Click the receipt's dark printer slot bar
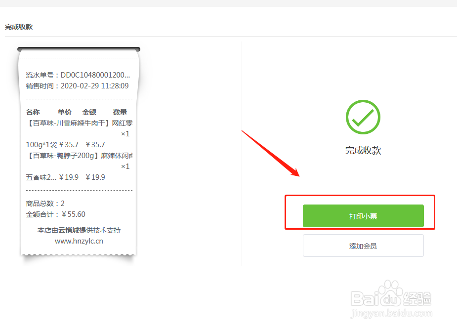The height and width of the screenshot is (329, 457). pyautogui.click(x=79, y=49)
